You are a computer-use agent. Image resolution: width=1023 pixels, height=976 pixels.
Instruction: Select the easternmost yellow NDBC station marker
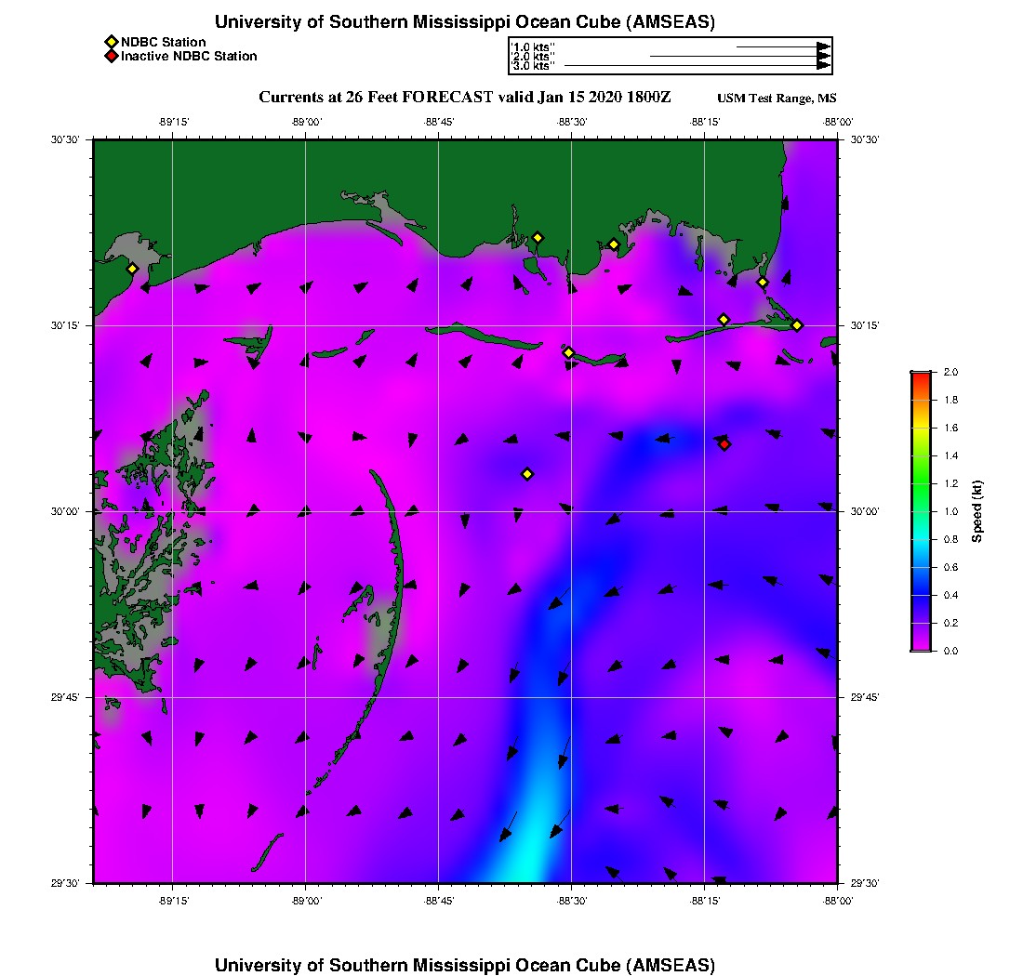click(797, 325)
